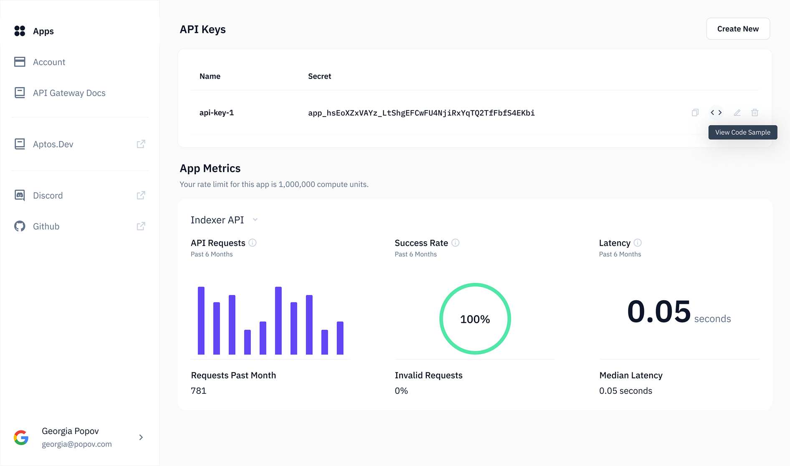Open code sample via the < > icon

[x=716, y=112]
